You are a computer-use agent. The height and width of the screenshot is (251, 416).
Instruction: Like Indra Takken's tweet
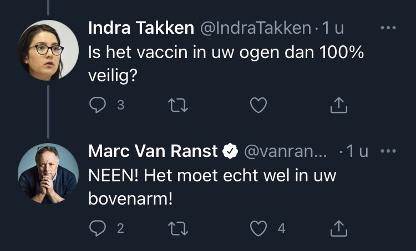tap(258, 105)
